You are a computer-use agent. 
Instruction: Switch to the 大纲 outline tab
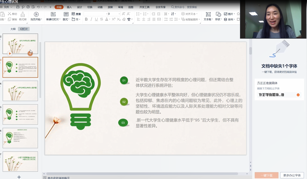[13, 29]
